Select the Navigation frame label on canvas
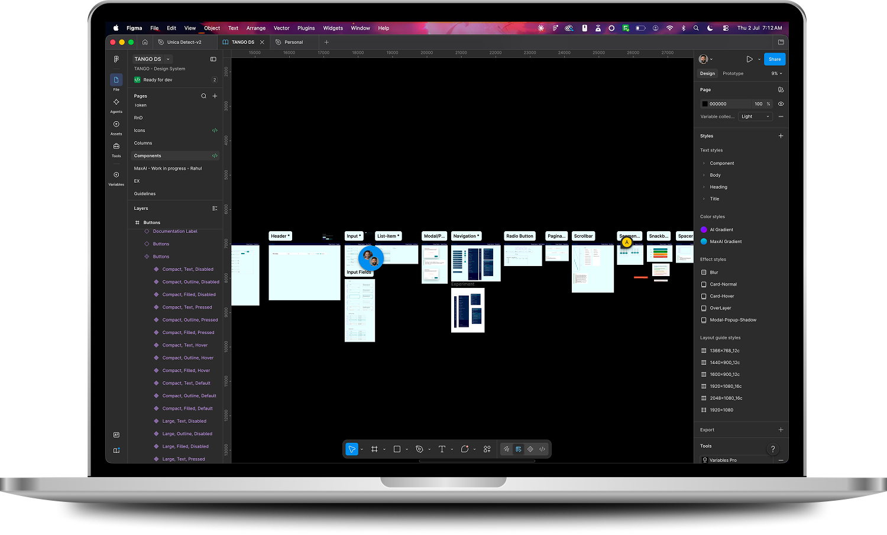887x535 pixels. 466,236
